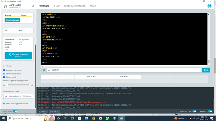Click the battery icon in system tray
The width and height of the screenshot is (216, 121).
pos(191,118)
